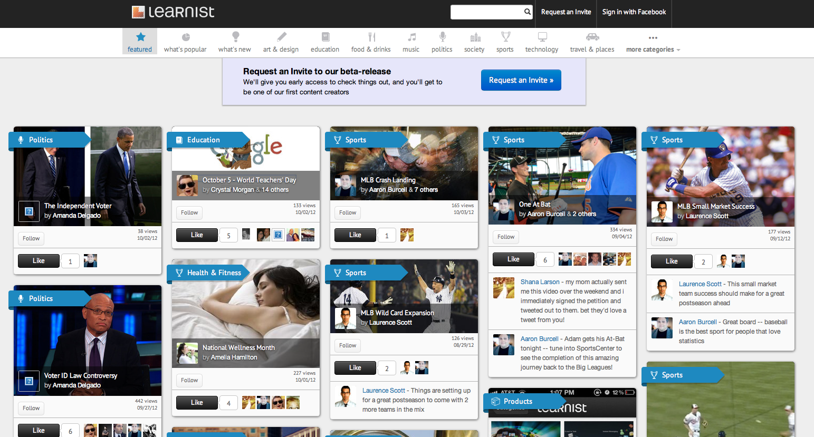Expand the more categories dropdown
Viewport: 814px width, 437px height.
(x=653, y=50)
